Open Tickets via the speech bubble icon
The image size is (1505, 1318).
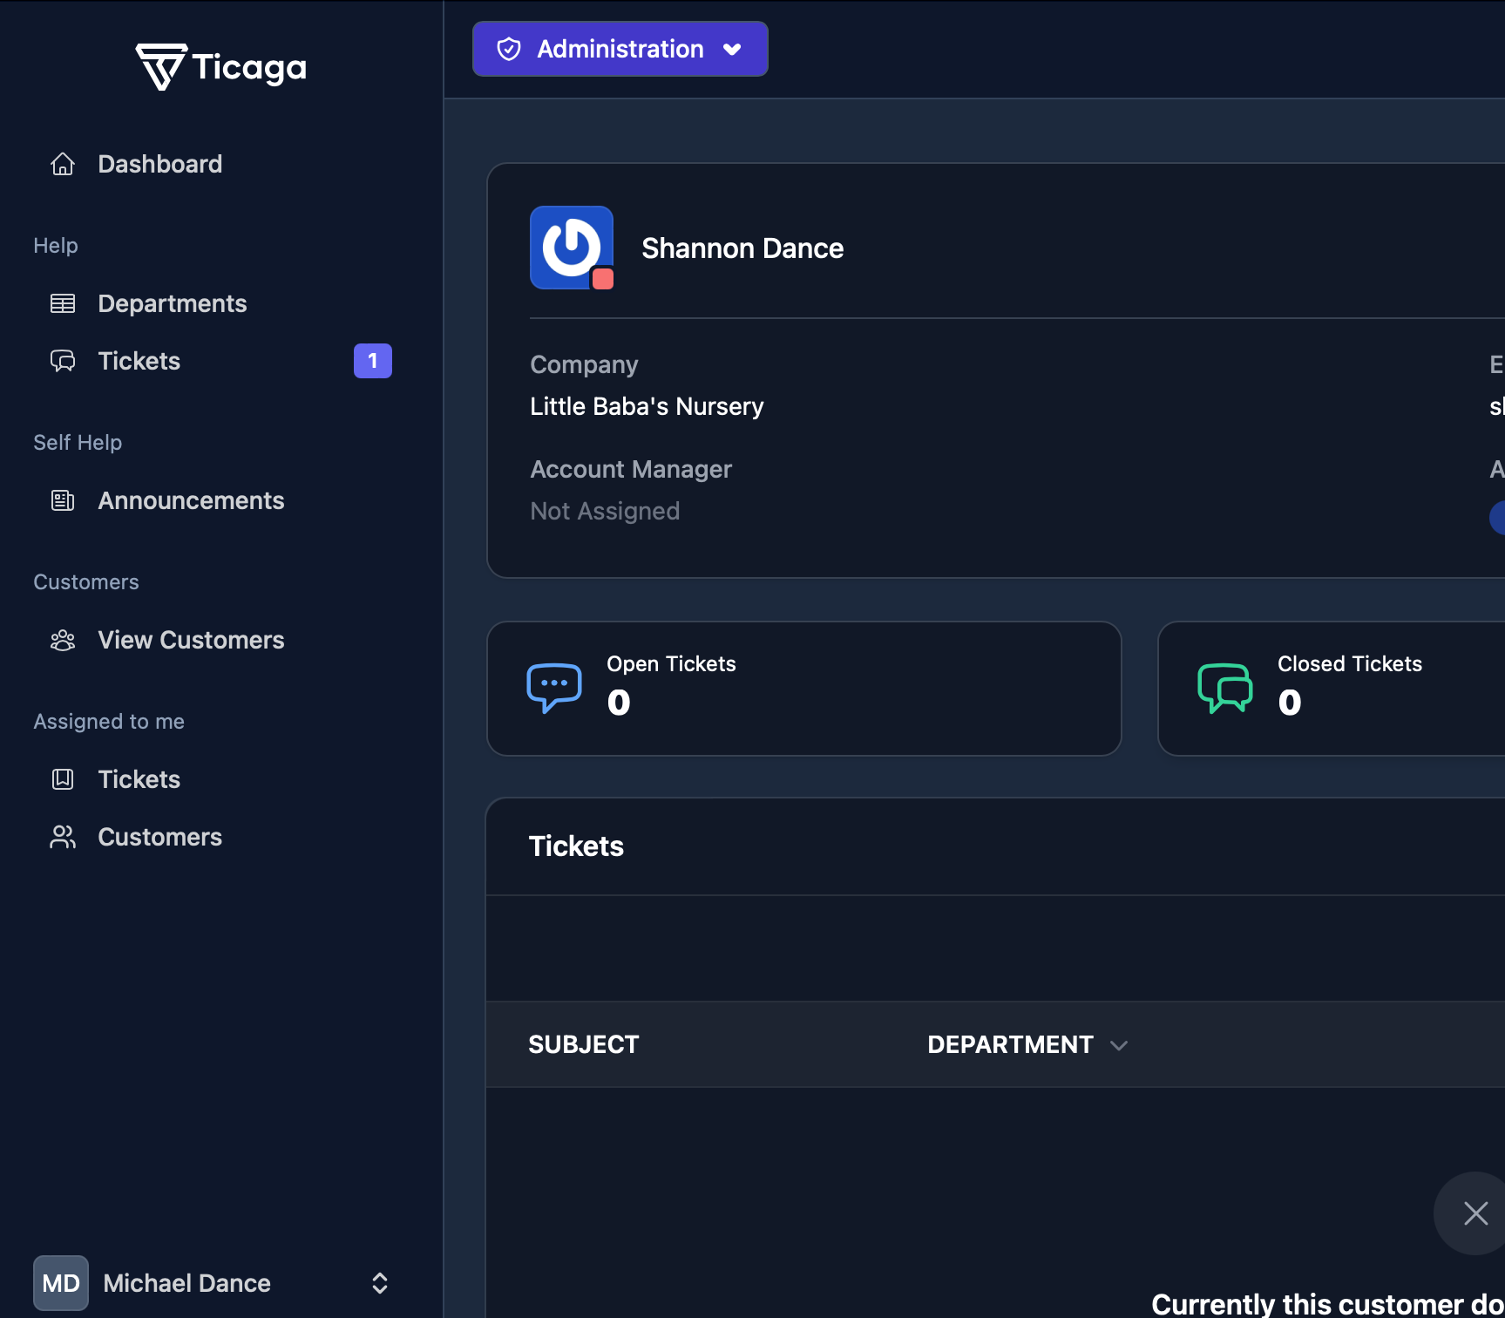click(62, 361)
